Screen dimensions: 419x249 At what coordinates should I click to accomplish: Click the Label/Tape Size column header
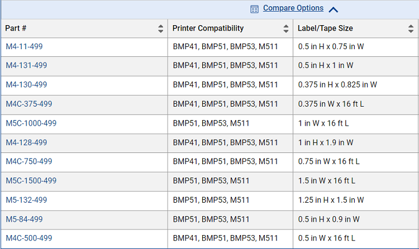click(x=356, y=28)
